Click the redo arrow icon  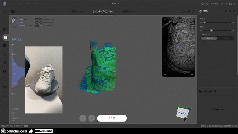(x=189, y=12)
